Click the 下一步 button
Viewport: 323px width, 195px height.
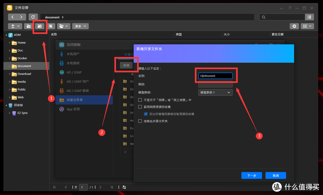coord(252,176)
